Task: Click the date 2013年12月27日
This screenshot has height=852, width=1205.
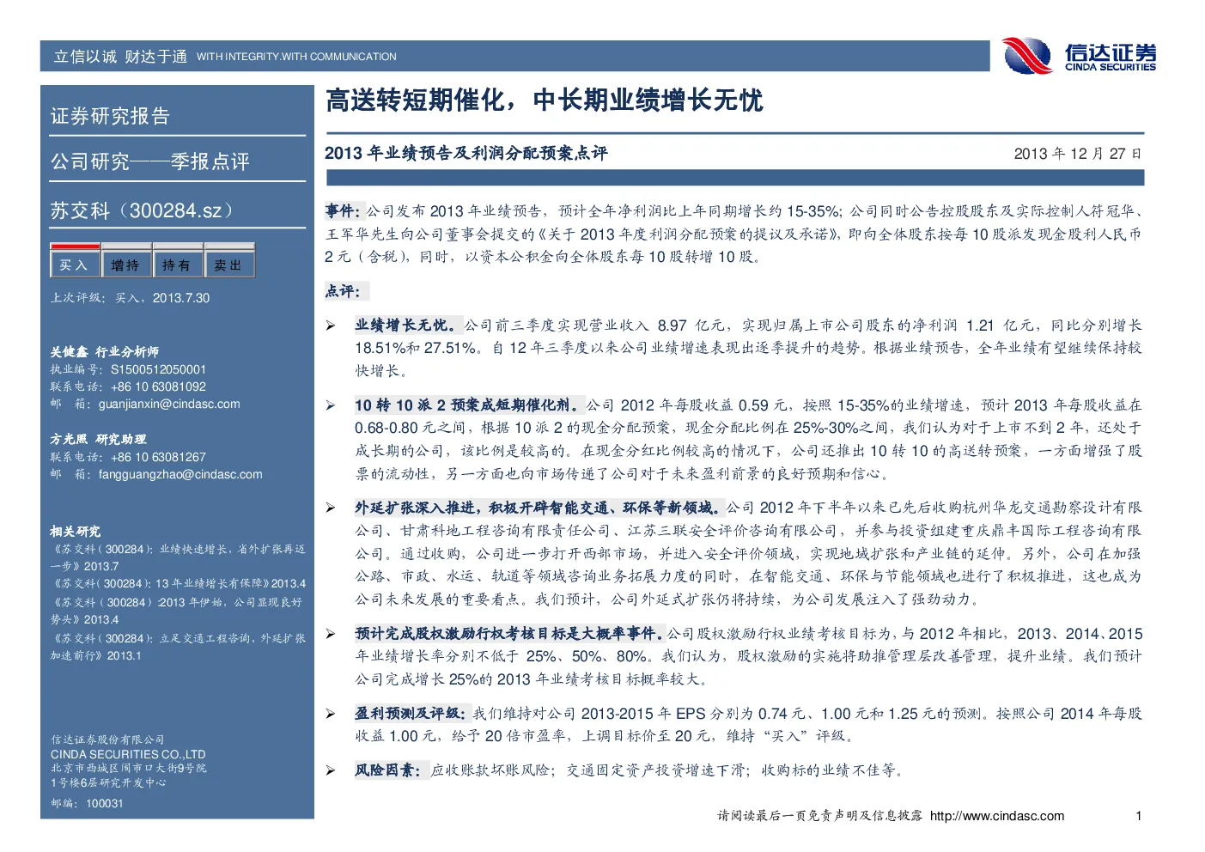Action: 1078,154
